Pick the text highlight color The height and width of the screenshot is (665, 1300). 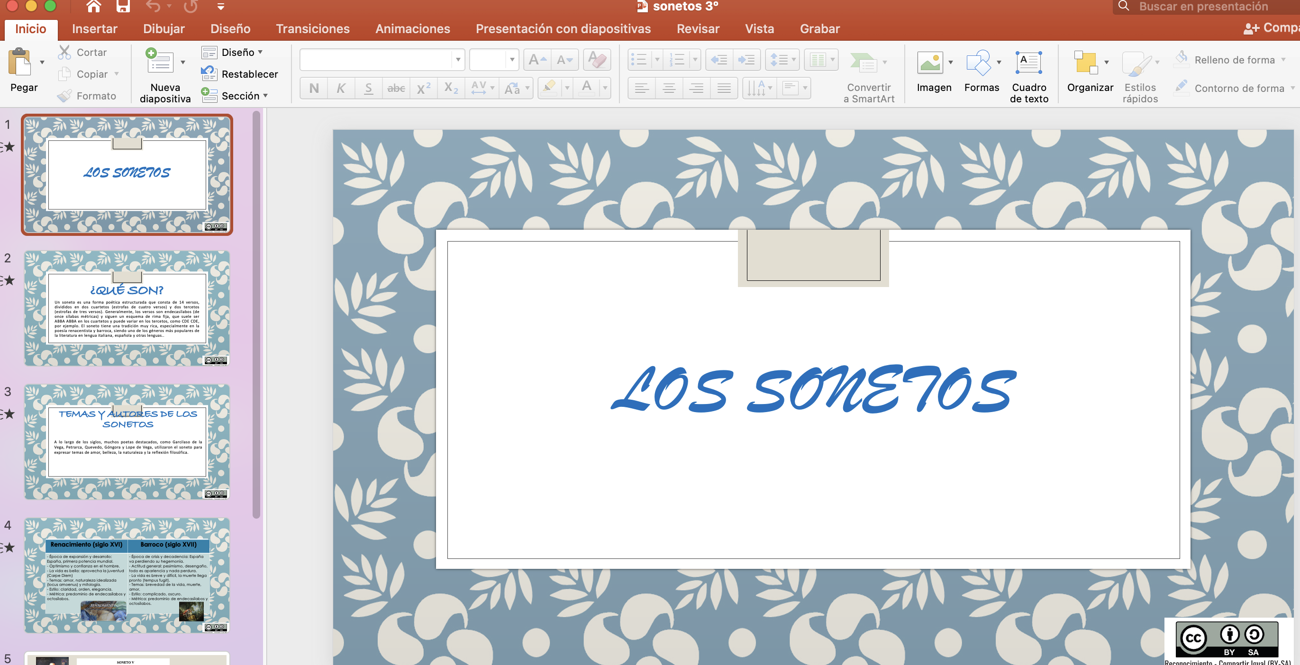click(x=549, y=88)
